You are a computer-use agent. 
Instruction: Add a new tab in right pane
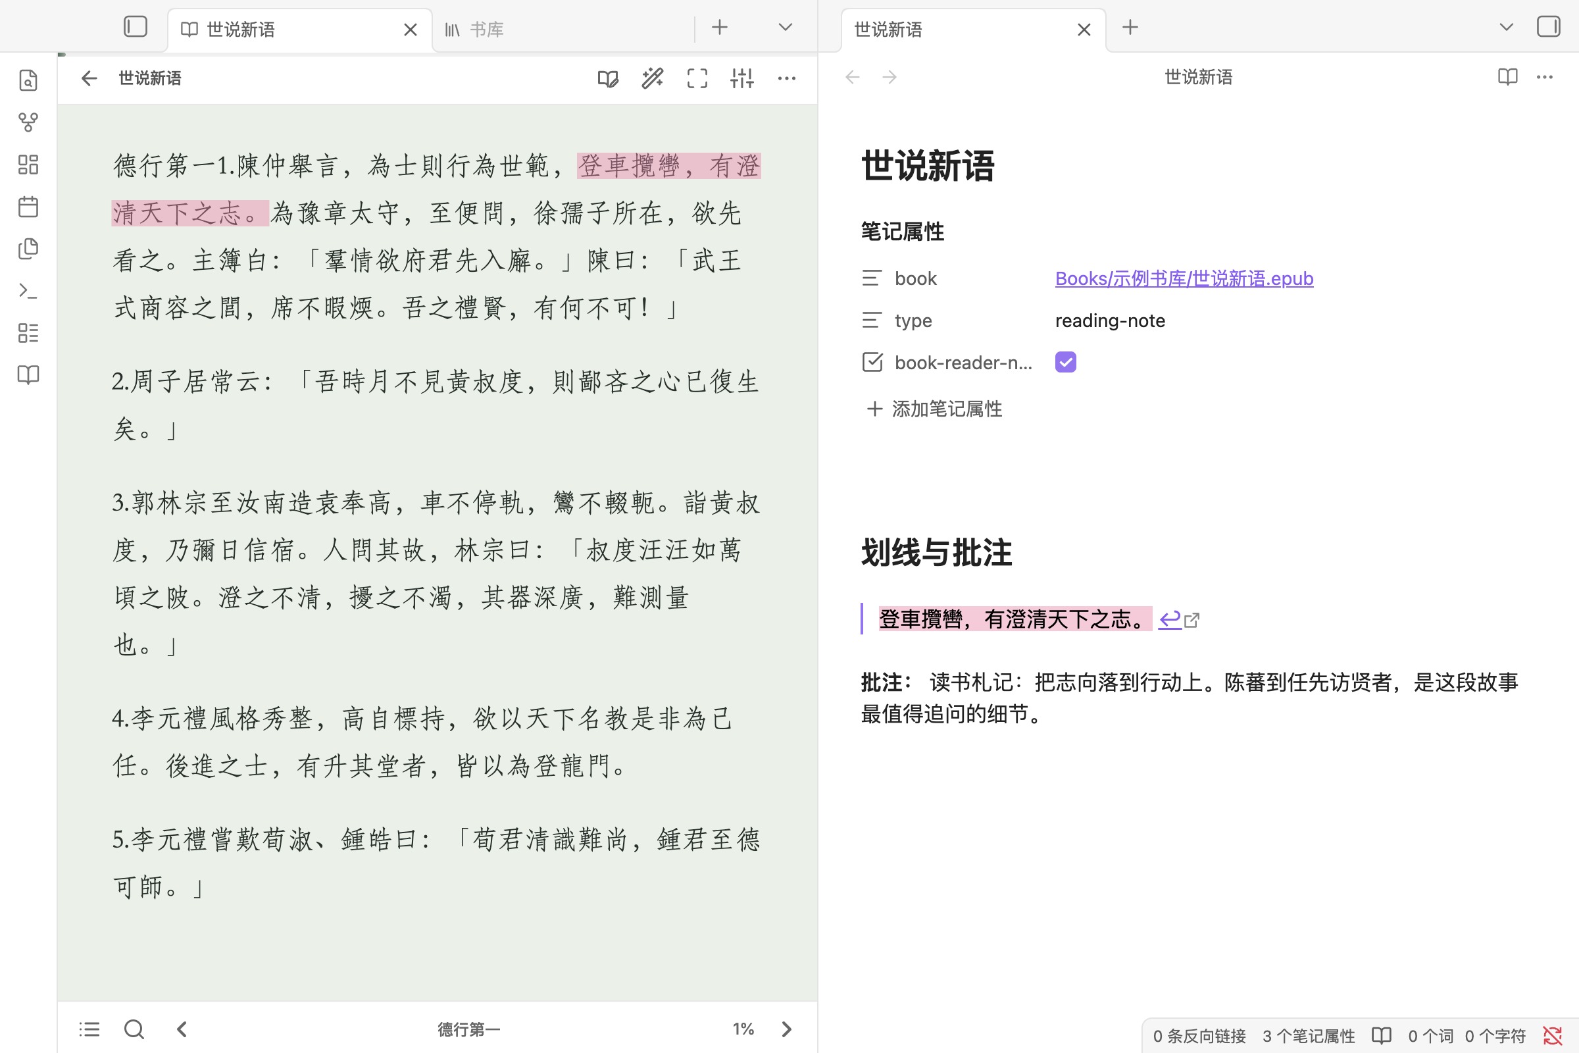tap(1130, 28)
